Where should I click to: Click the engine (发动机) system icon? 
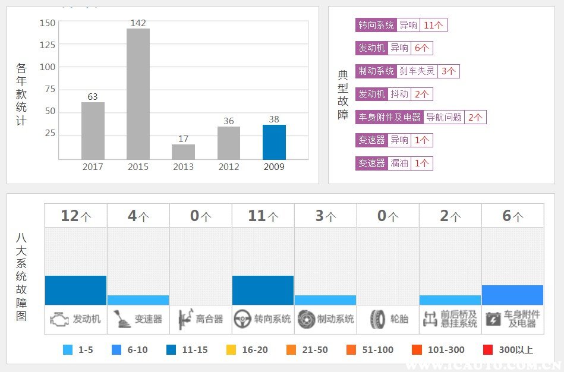(x=59, y=319)
